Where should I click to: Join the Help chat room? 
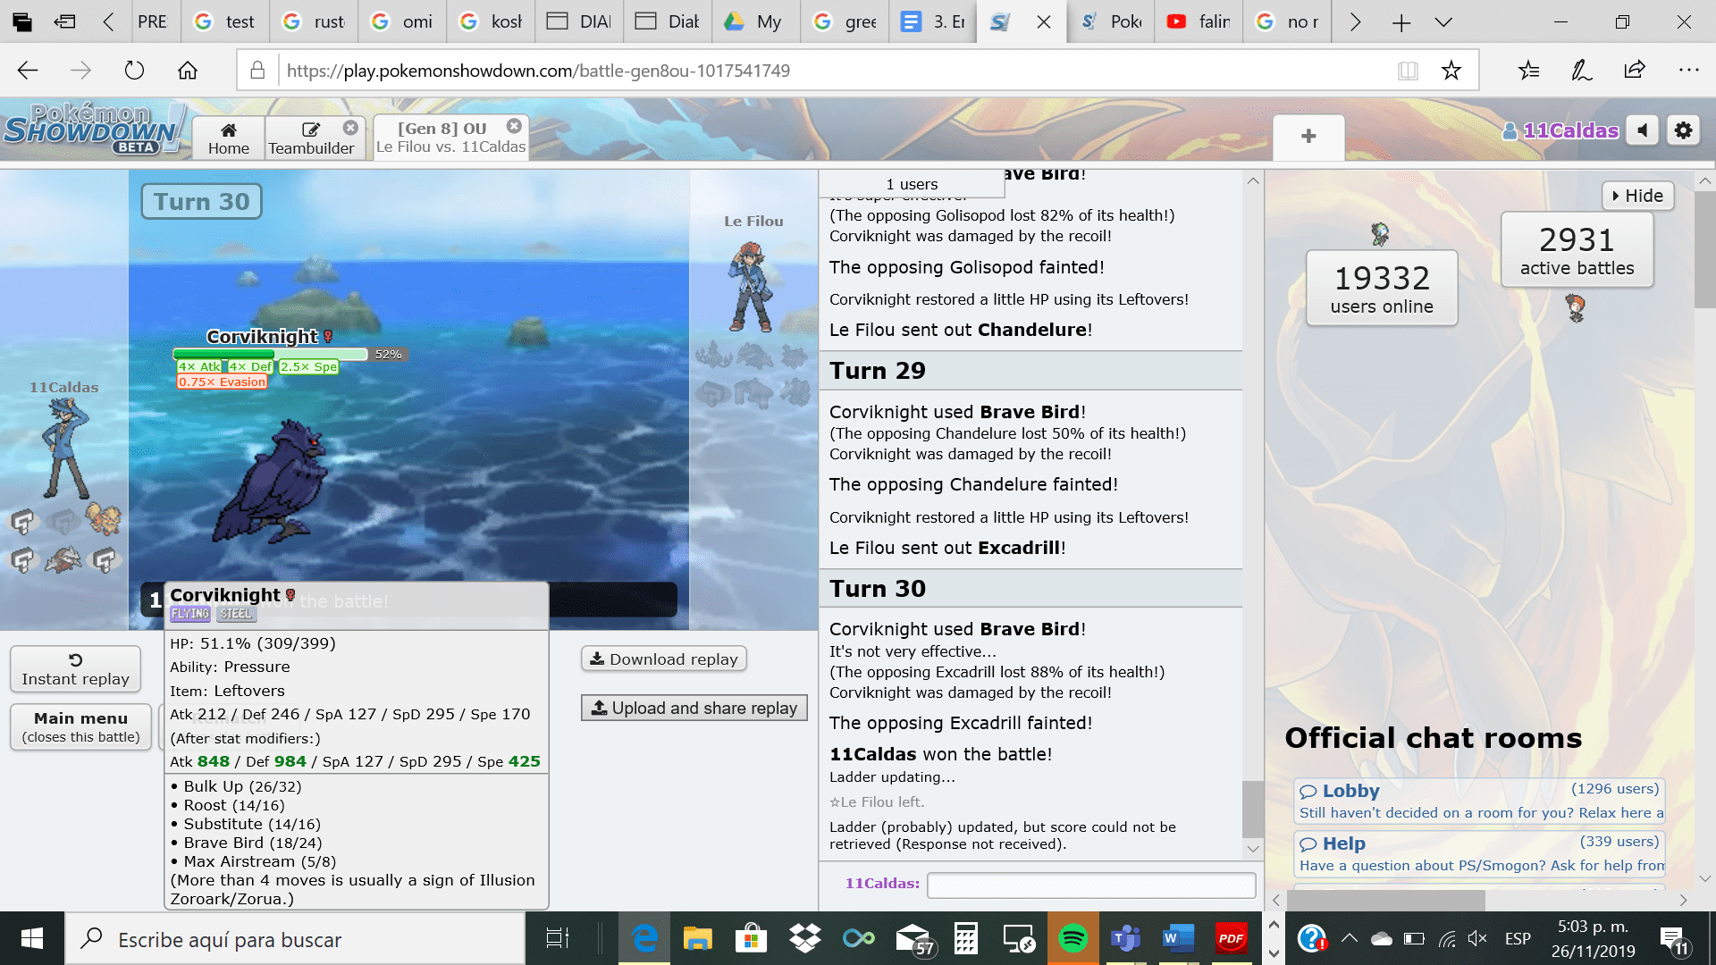coord(1478,853)
